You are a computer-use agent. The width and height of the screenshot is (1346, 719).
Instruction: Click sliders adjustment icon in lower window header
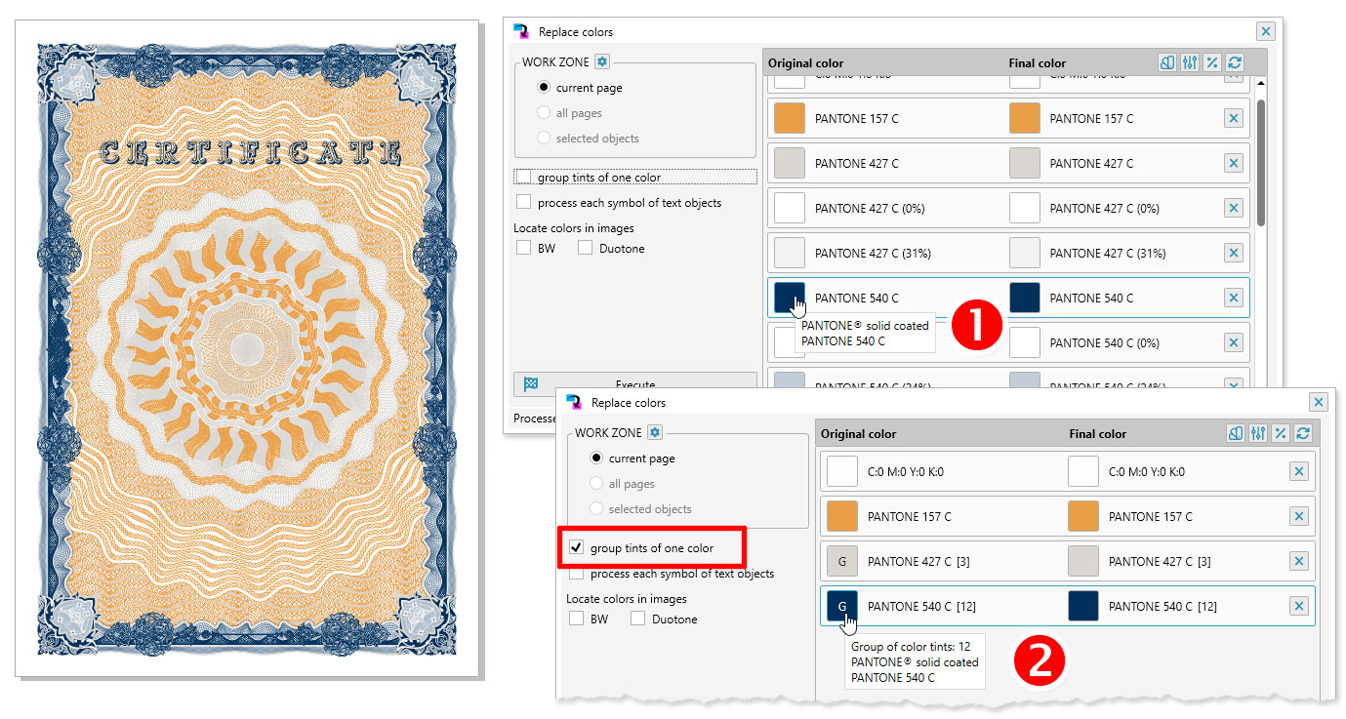pyautogui.click(x=1257, y=433)
